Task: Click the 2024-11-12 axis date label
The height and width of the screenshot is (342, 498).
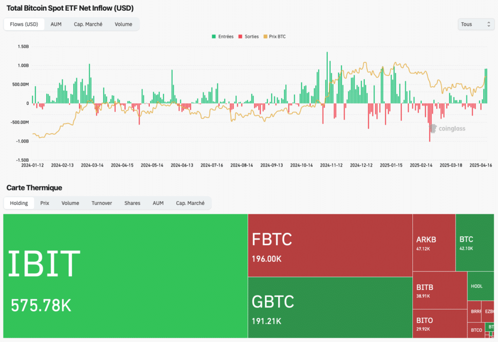Action: (331, 165)
